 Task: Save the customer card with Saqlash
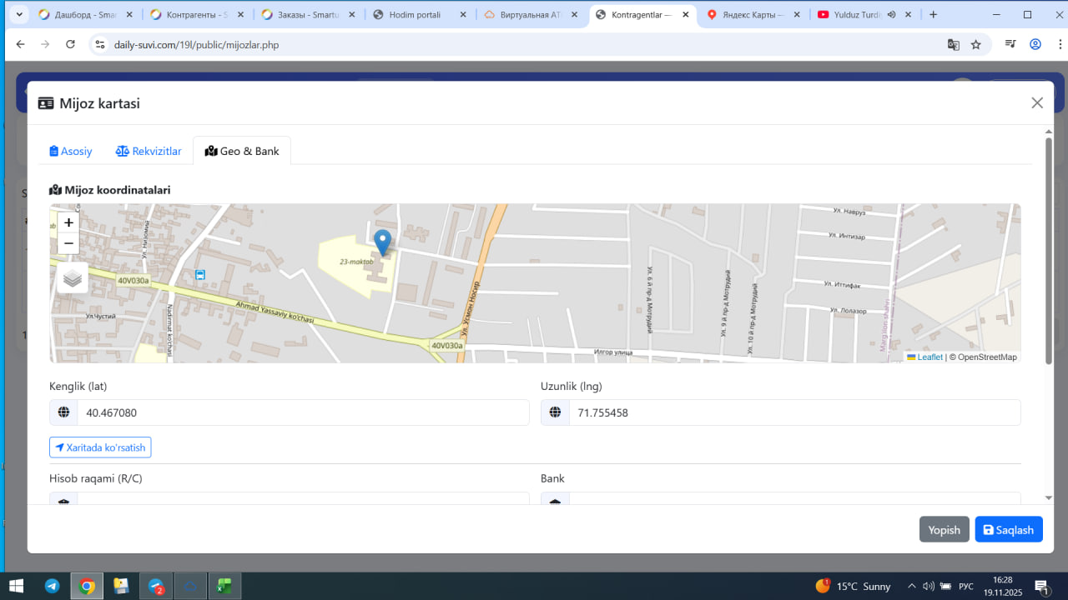click(1009, 529)
